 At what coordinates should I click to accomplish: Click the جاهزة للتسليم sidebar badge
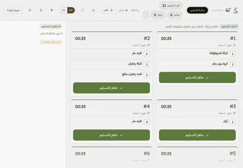(x=51, y=27)
